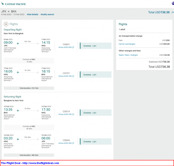Open the Taxes / fees / charges link
Viewport: 174px width, 166px height.
click(x=128, y=55)
